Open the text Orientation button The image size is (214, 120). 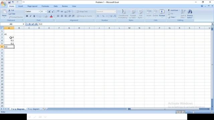(70, 12)
